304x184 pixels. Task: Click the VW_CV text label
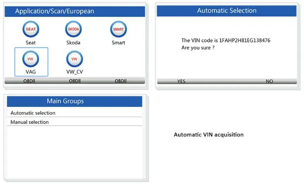pos(75,72)
